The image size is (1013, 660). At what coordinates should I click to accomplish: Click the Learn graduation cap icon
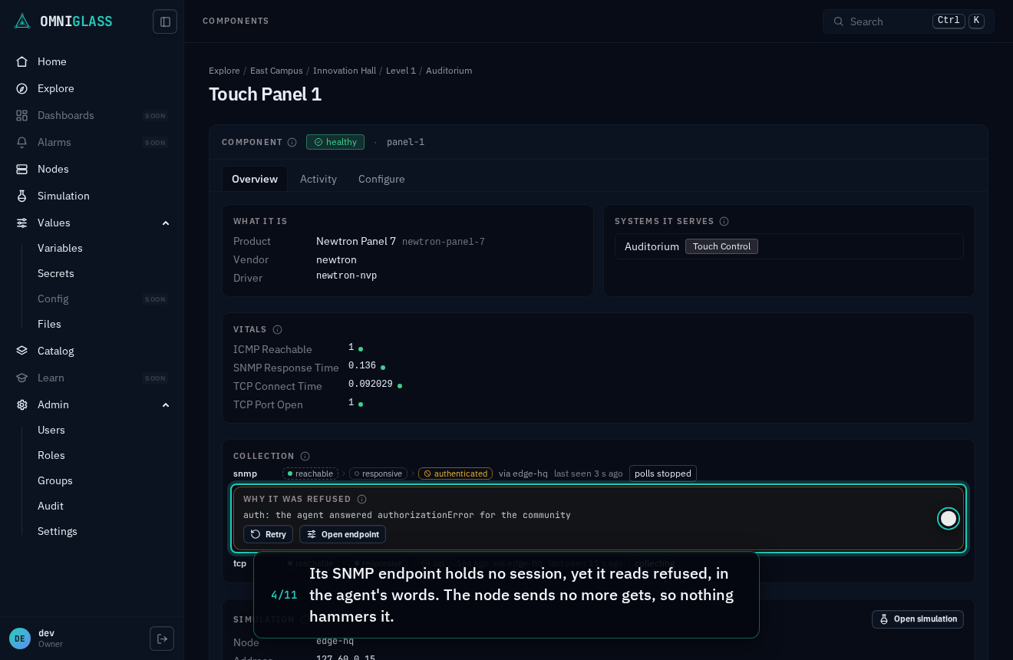22,378
